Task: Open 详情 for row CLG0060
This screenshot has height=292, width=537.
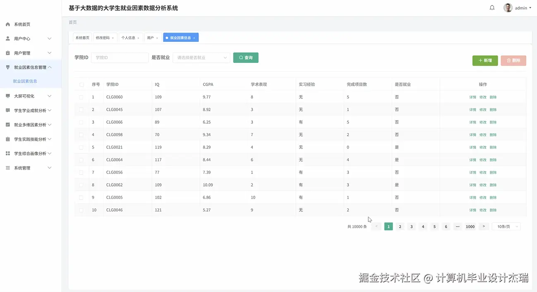Action: (x=472, y=97)
